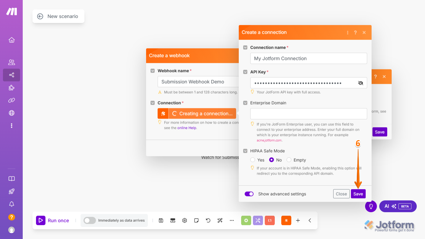The image size is (425, 239).
Task: Select HIPAA Safe Mode No radio
Action: point(272,160)
